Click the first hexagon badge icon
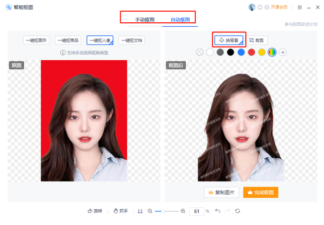 [260, 7]
